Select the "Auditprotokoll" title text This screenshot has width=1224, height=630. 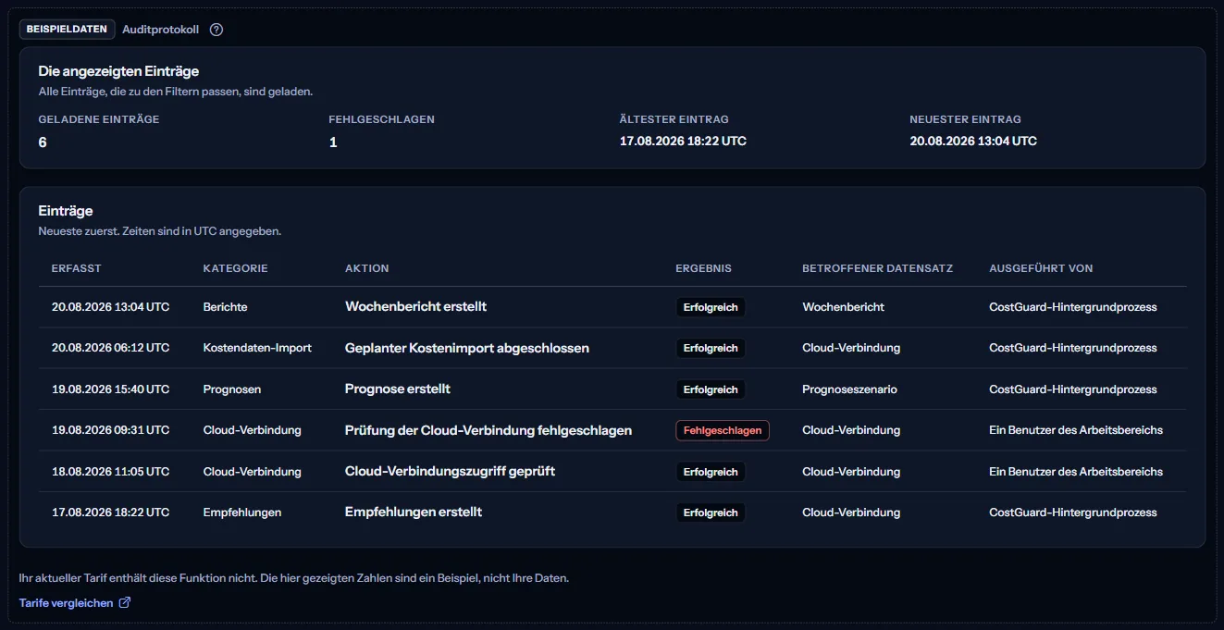(x=161, y=30)
